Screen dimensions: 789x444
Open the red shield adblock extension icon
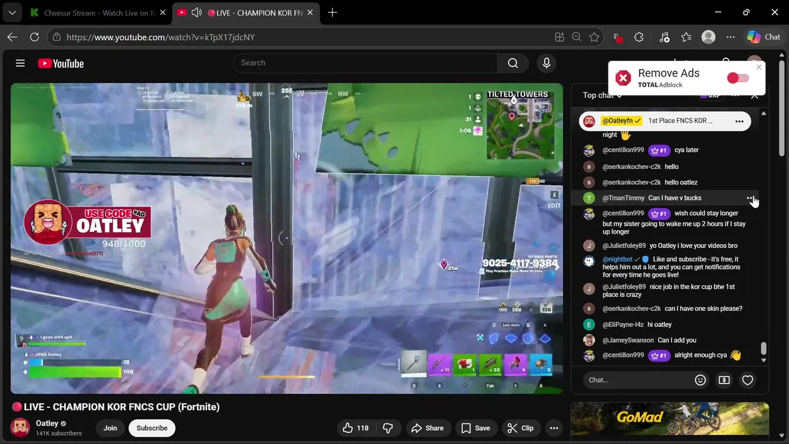(617, 38)
